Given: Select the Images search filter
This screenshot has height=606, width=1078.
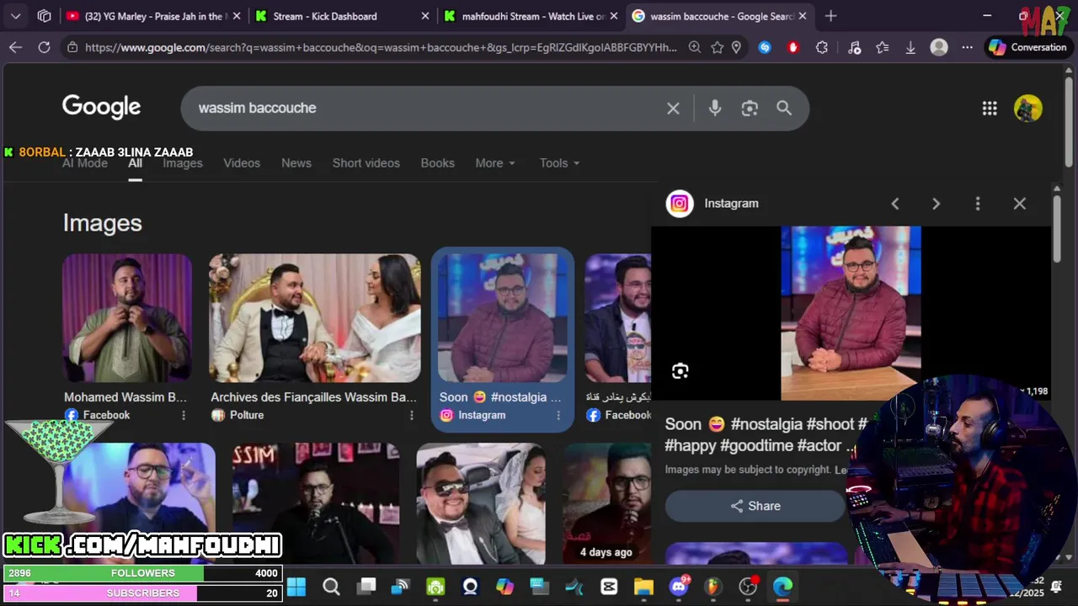Looking at the screenshot, I should (x=183, y=163).
